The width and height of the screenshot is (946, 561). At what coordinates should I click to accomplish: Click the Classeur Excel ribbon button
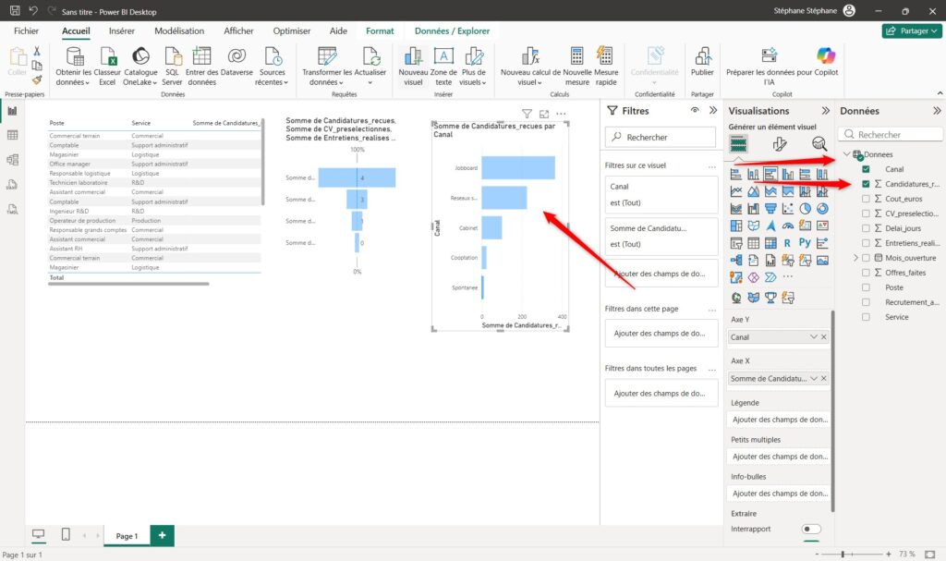point(107,67)
